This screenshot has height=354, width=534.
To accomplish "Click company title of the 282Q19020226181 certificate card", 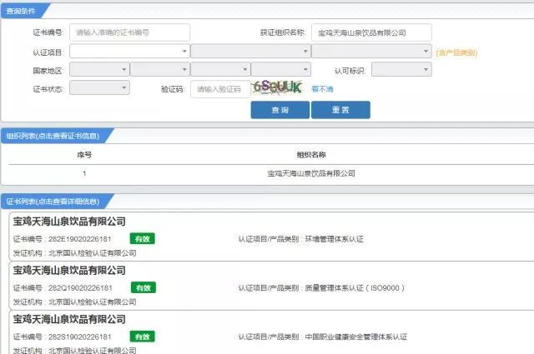I will tap(69, 271).
